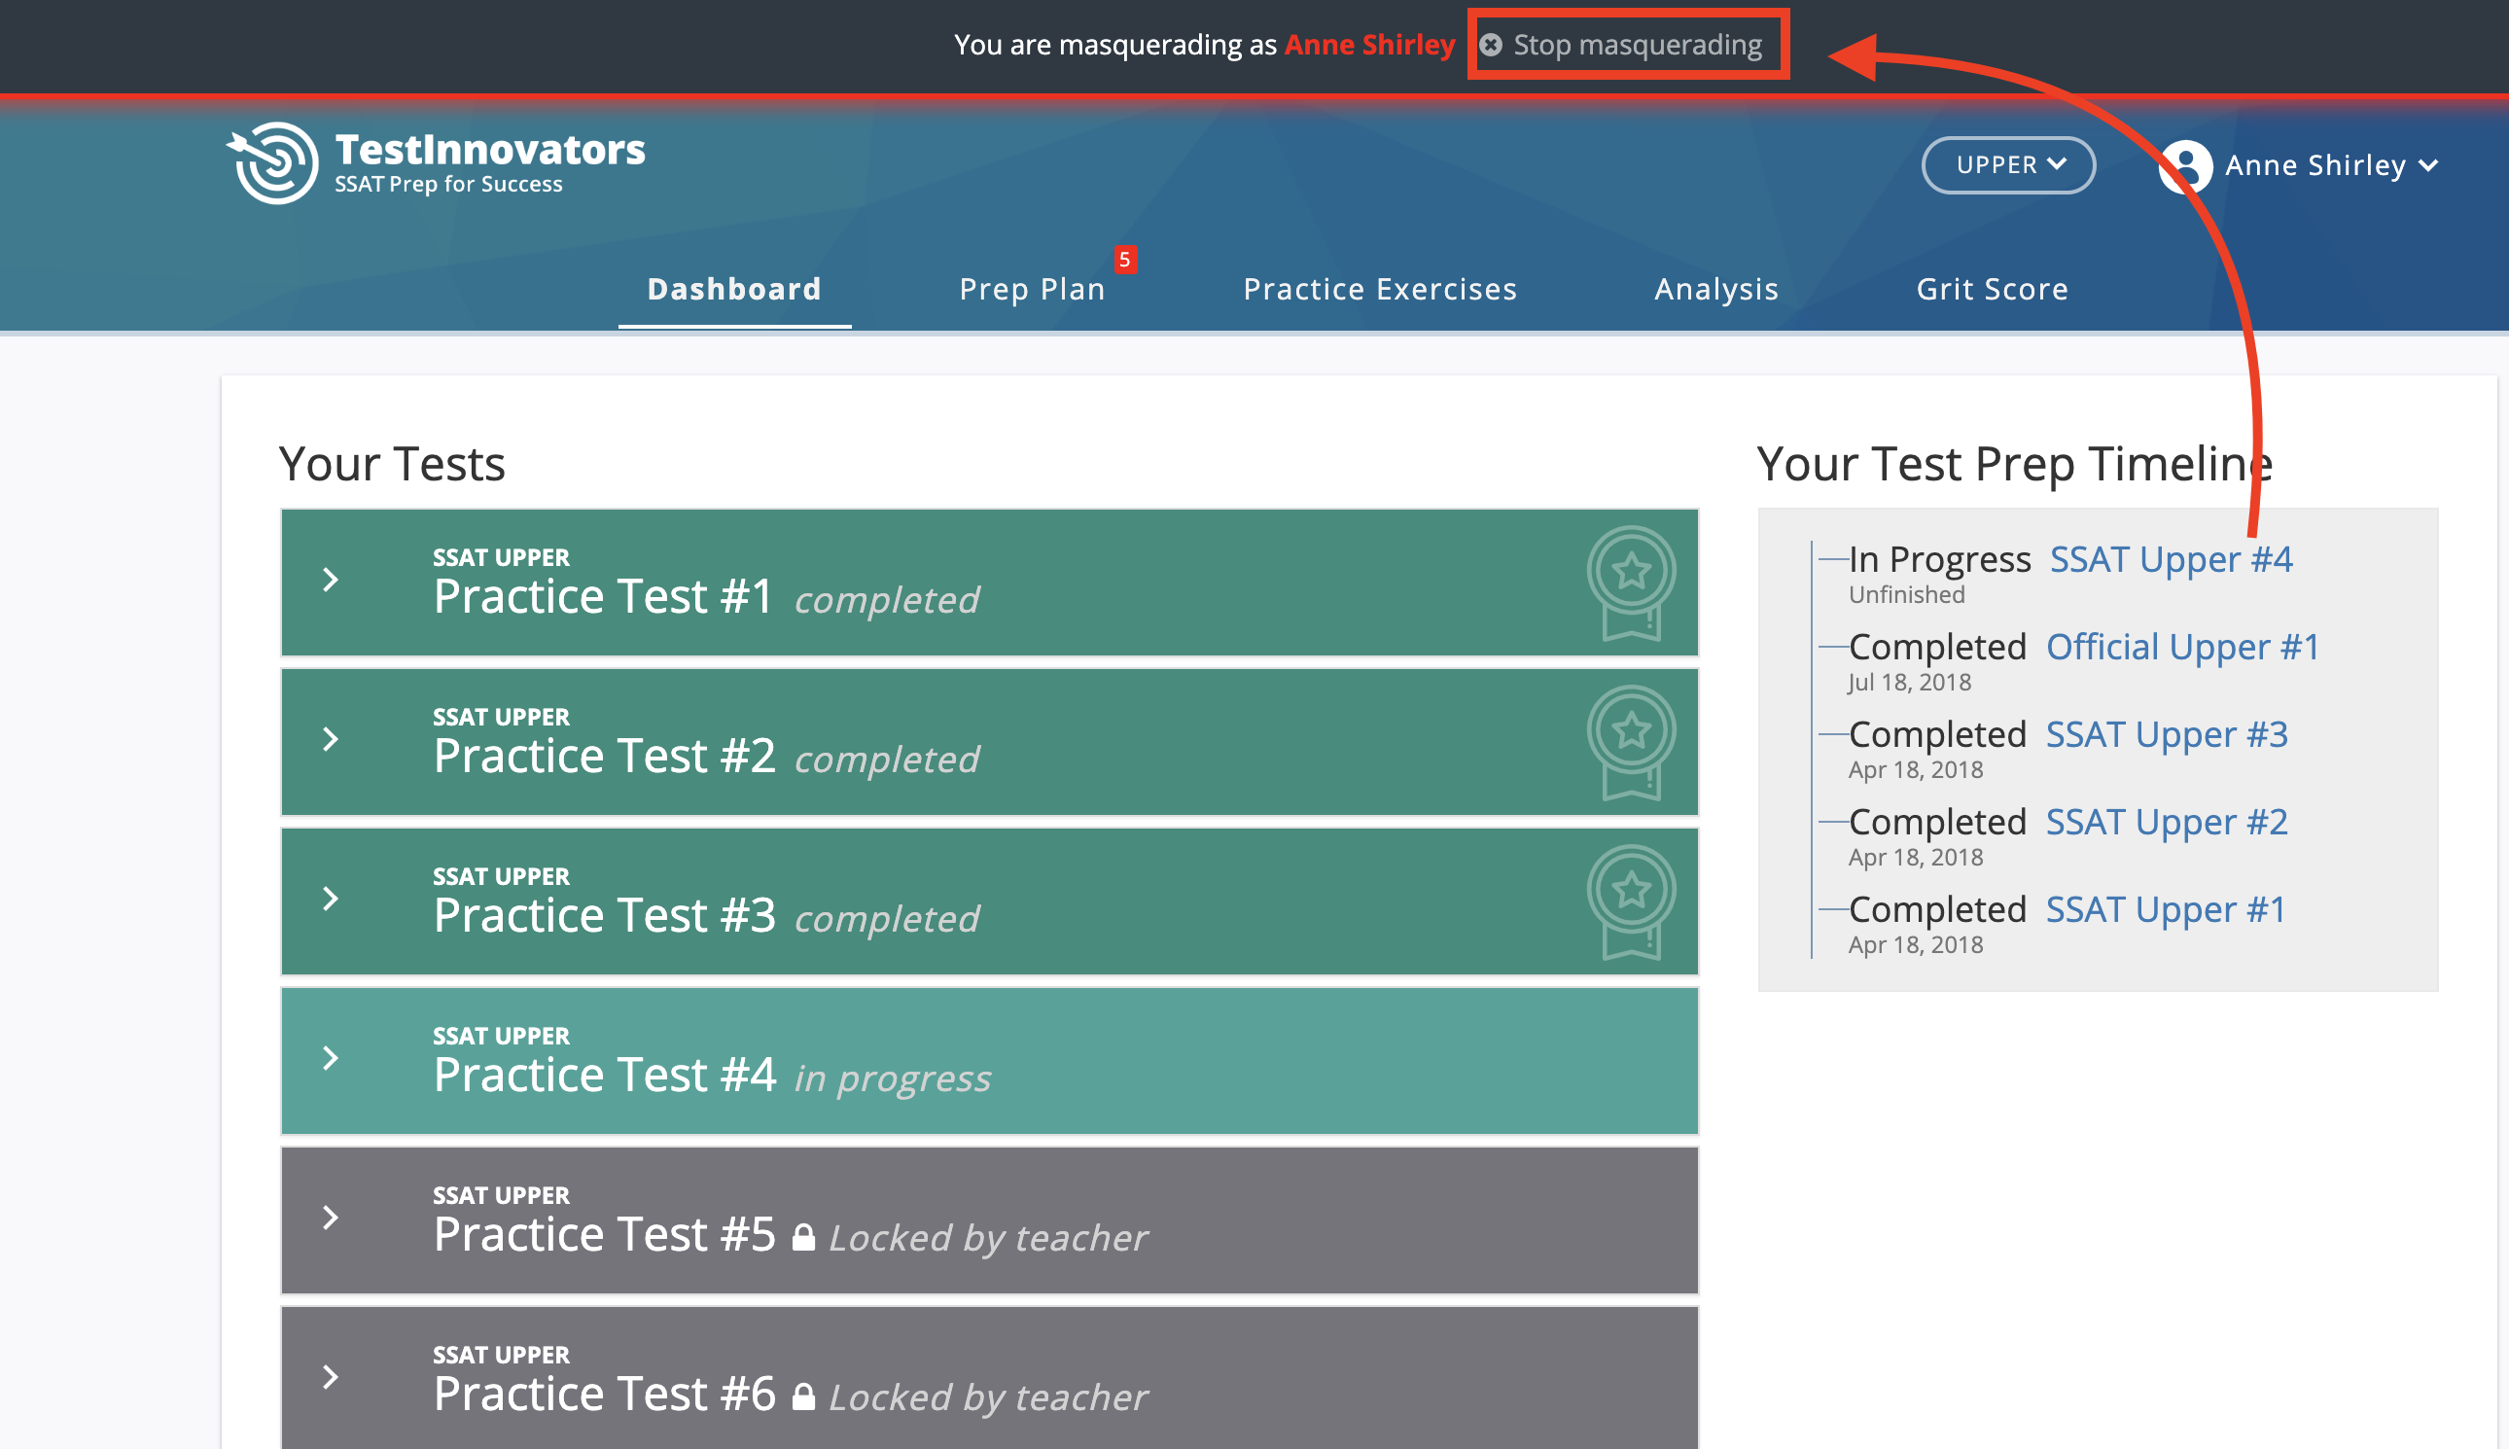
Task: Expand Practice Test #4 with its chevron
Action: [x=331, y=1058]
